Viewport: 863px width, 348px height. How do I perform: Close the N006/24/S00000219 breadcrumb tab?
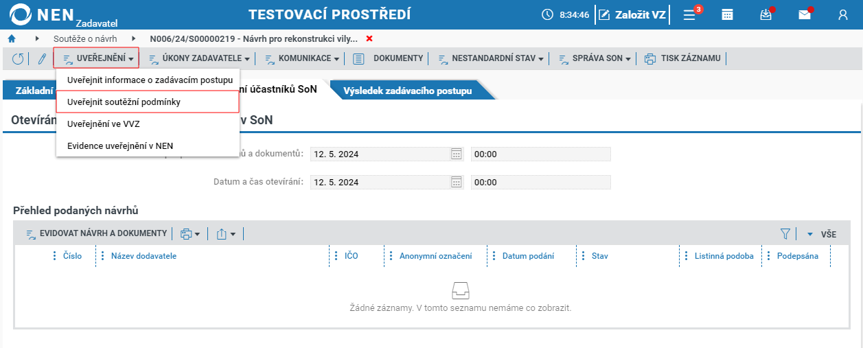pos(369,38)
